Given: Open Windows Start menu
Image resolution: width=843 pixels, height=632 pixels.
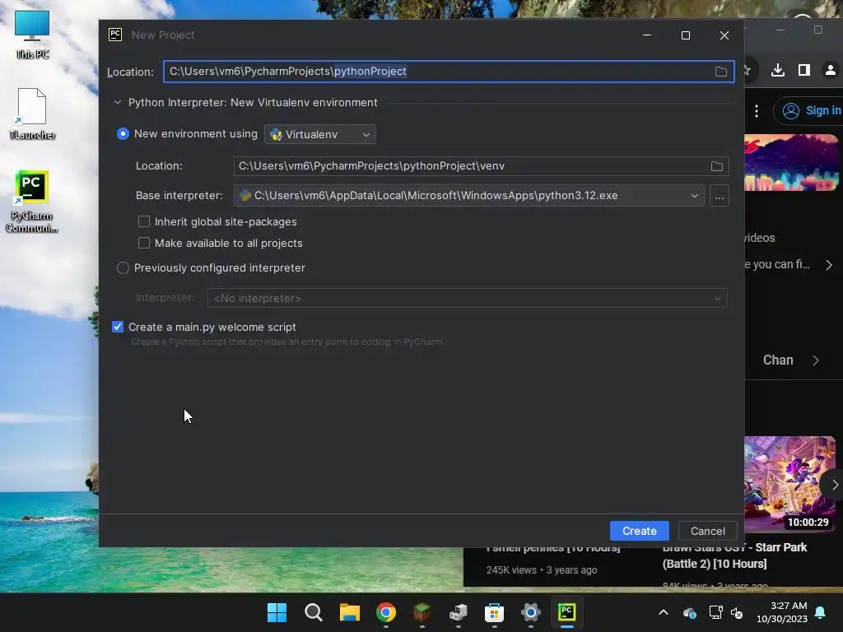Looking at the screenshot, I should tap(277, 612).
